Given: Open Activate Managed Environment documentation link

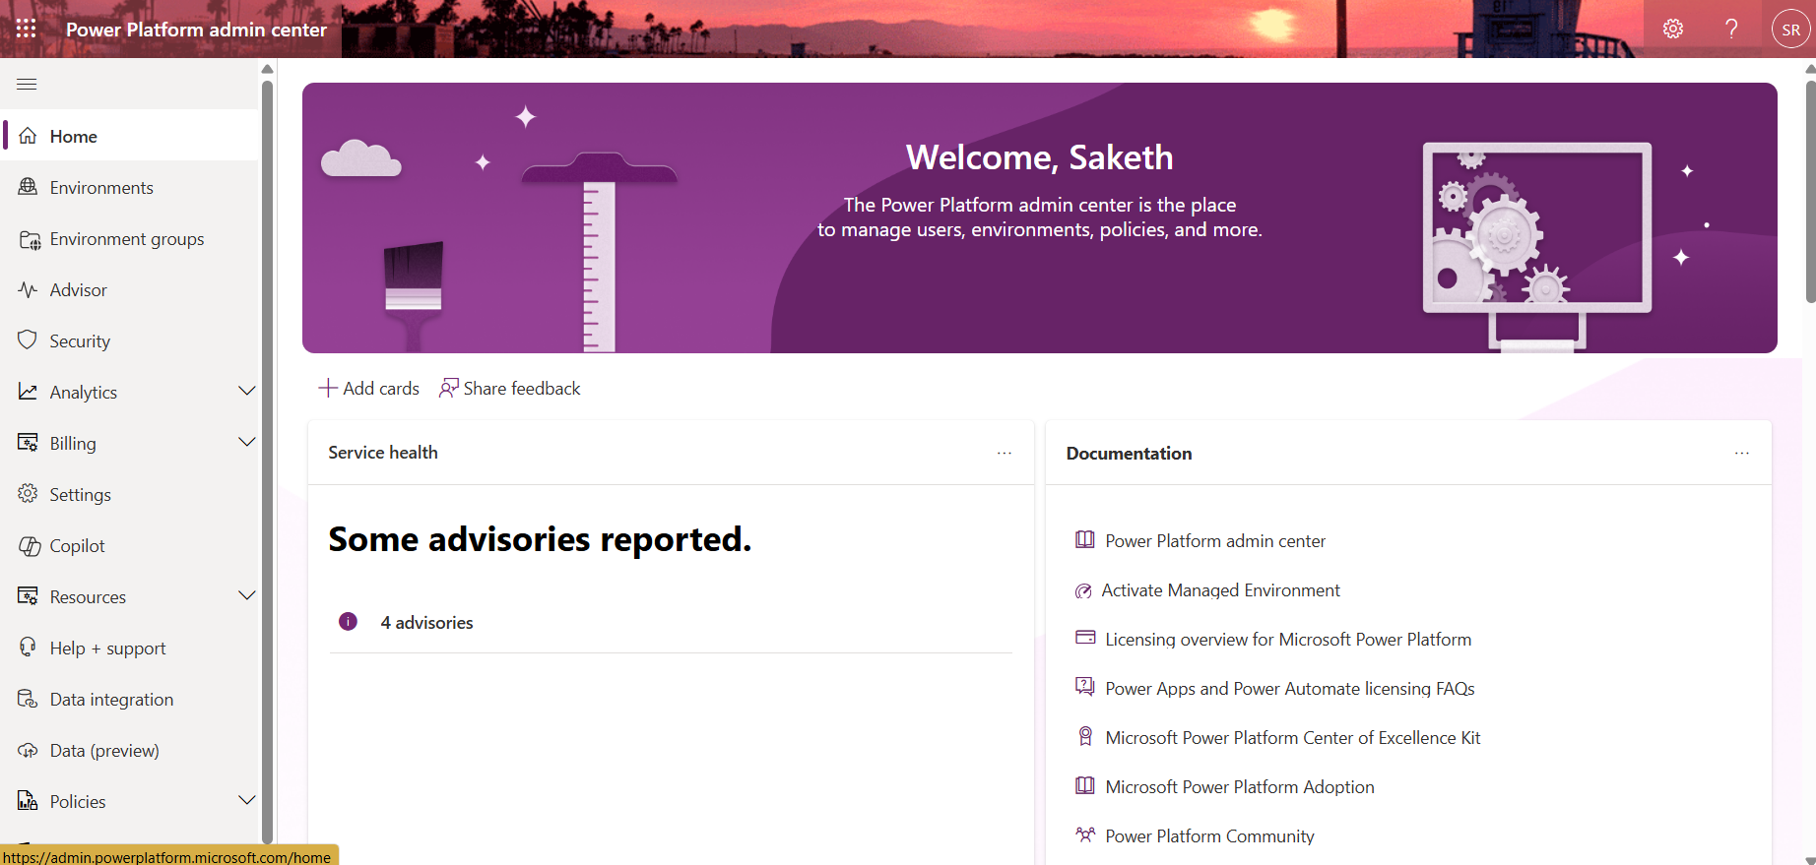Looking at the screenshot, I should pos(1220,590).
